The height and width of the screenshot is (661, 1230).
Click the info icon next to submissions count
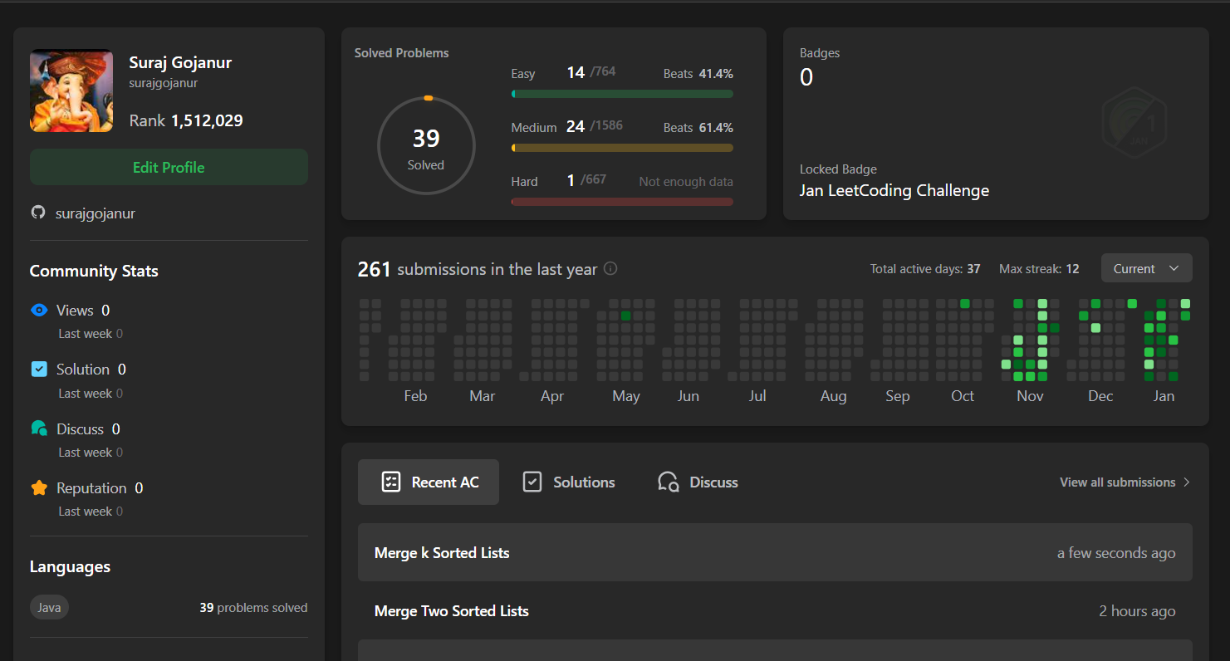pyautogui.click(x=610, y=269)
